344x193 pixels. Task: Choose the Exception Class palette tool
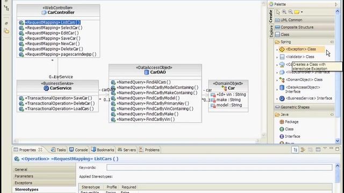[x=302, y=49]
